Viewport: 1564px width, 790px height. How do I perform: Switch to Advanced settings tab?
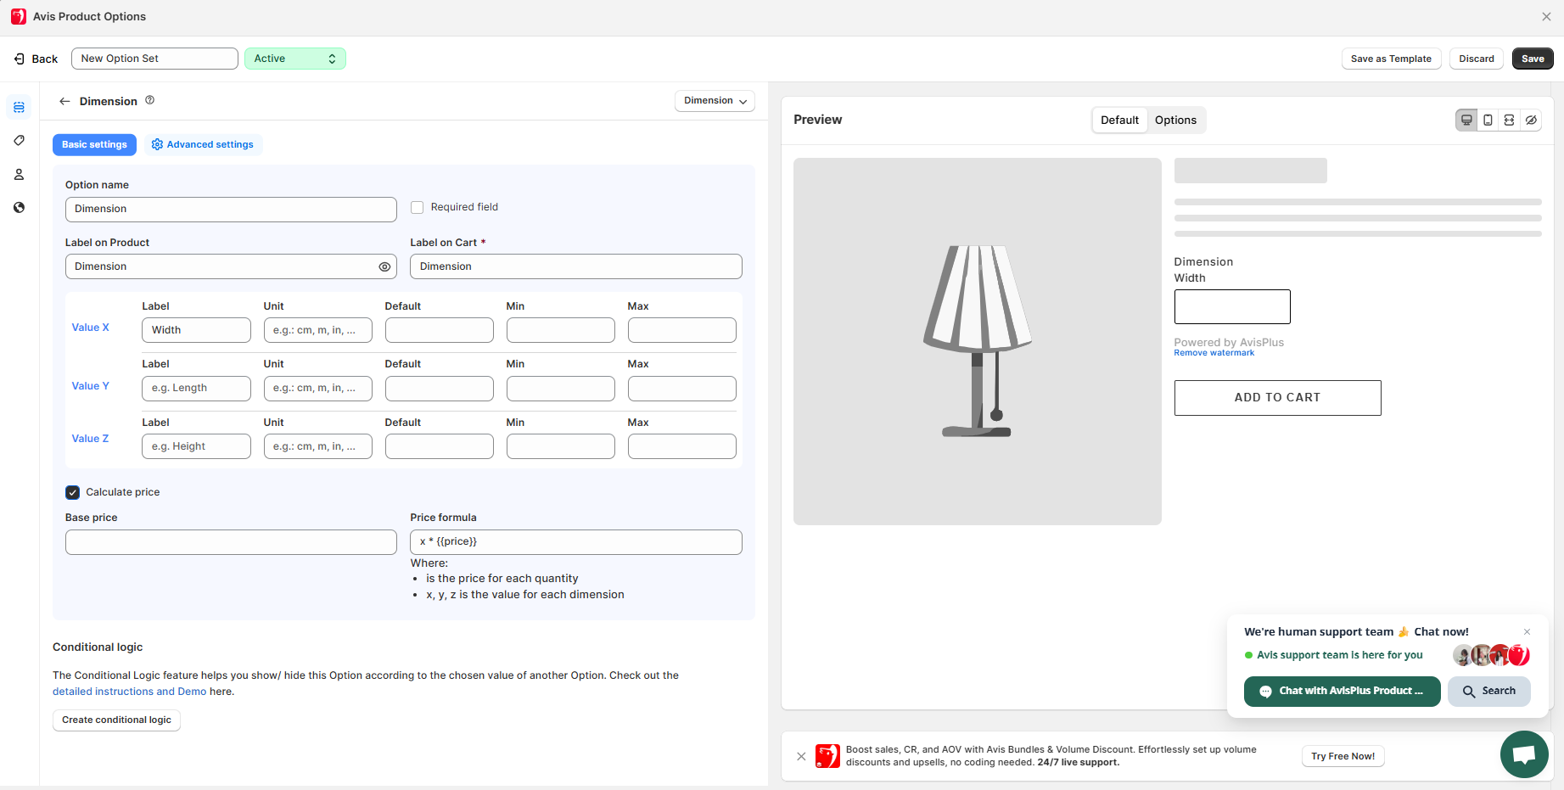[x=203, y=144]
